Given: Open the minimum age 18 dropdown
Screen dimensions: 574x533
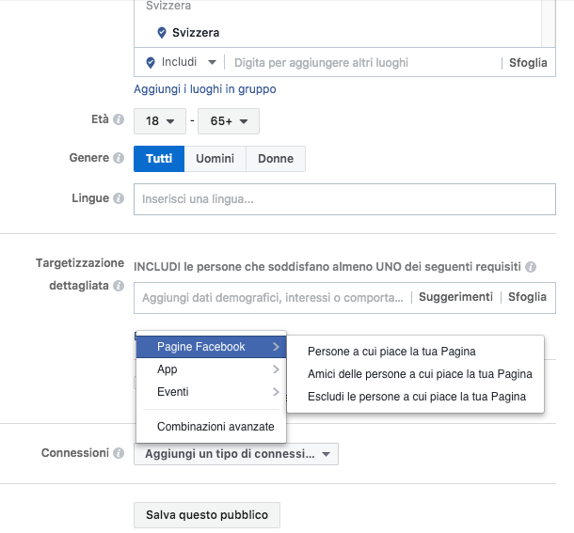Looking at the screenshot, I should point(160,121).
